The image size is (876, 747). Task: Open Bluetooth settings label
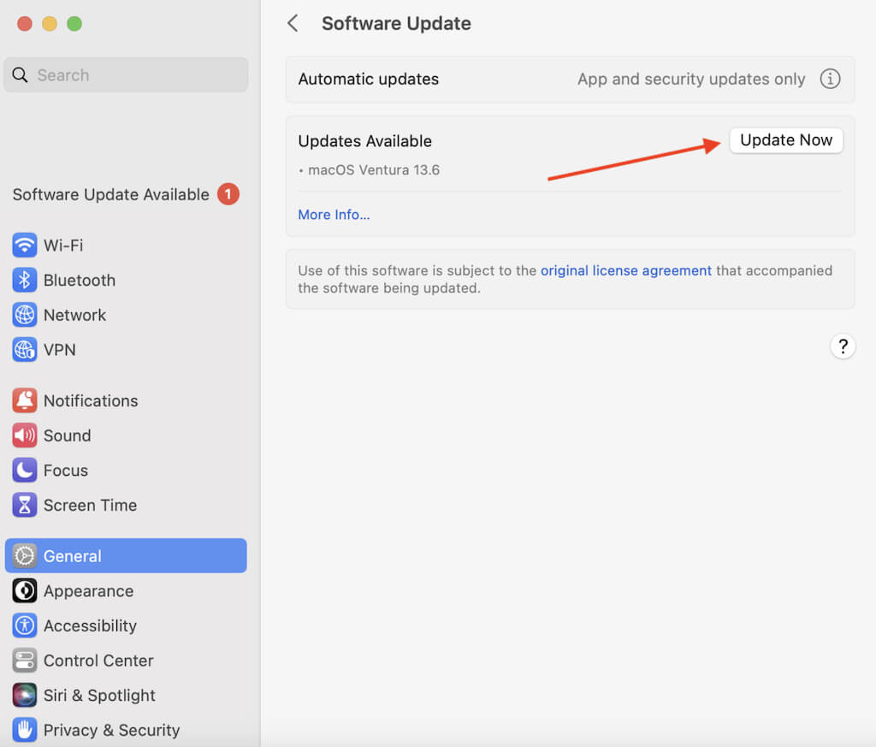click(x=80, y=280)
